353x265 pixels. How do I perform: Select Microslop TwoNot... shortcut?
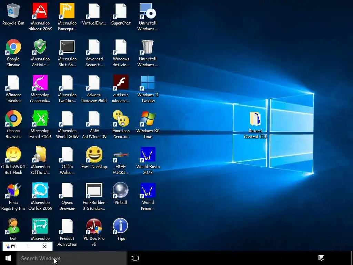(x=67, y=89)
